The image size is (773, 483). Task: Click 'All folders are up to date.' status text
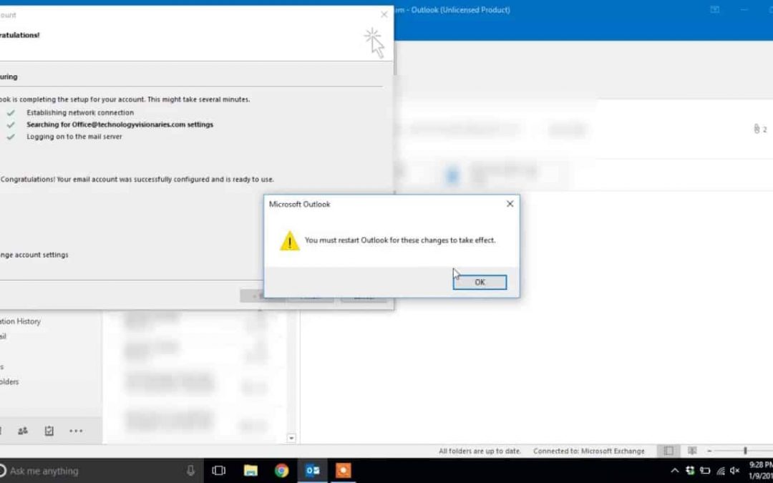pyautogui.click(x=480, y=451)
